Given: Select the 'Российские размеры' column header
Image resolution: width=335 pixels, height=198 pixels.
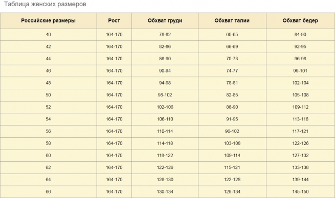Looking at the screenshot, I should (x=48, y=21).
